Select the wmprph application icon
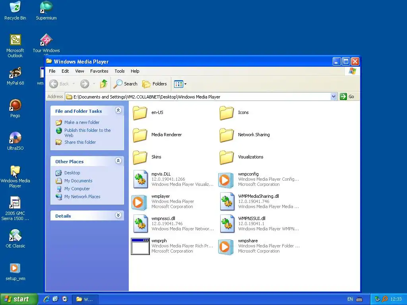This screenshot has width=407, height=305. [140, 246]
